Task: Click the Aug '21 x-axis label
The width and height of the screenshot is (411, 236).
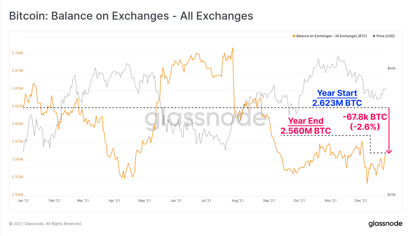Action: (238, 201)
